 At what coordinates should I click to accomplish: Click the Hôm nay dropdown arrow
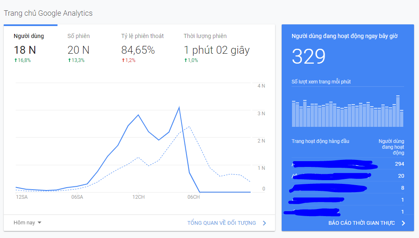pyautogui.click(x=40, y=223)
